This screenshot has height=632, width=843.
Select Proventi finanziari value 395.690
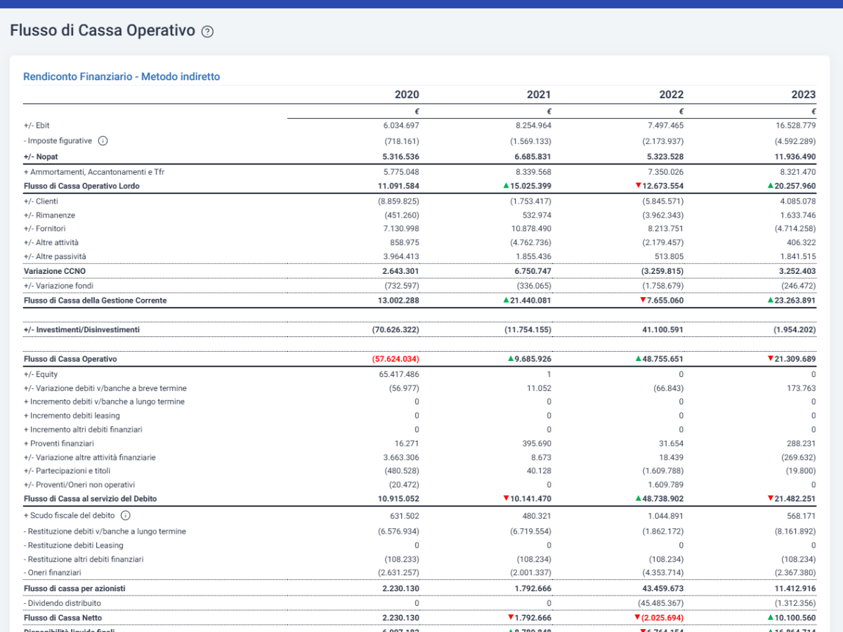(537, 444)
